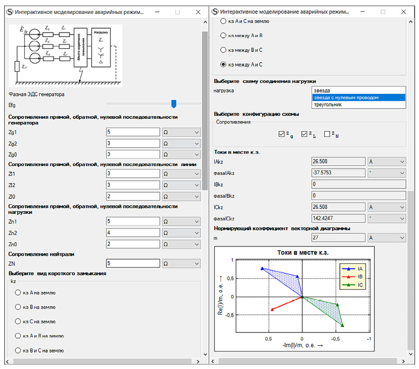Click app icon in right window title bar
Viewport: 419px width, 369px height.
(214, 12)
